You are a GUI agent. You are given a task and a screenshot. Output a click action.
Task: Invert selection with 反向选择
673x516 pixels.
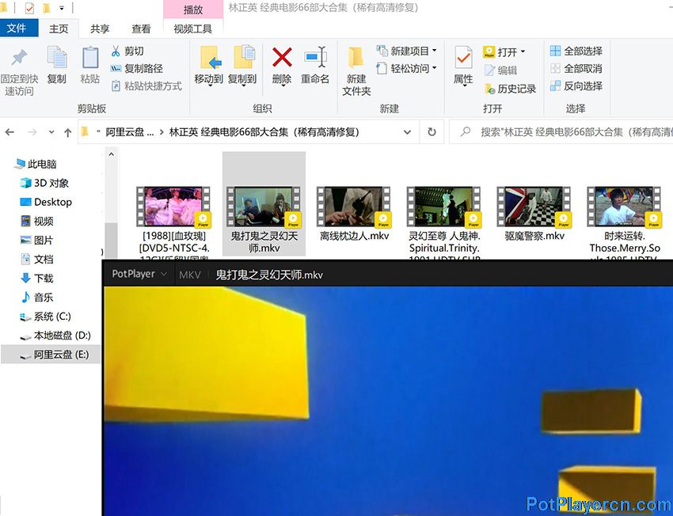576,85
